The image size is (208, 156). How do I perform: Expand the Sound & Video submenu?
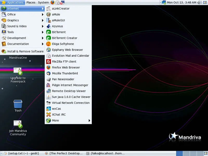tap(22, 26)
